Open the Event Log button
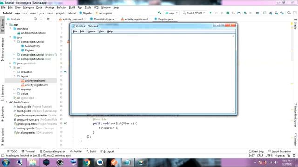 point(256,151)
